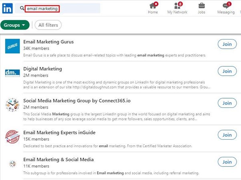Join Email Marketing Experts inGuide
This screenshot has width=241, height=180.
click(227, 135)
